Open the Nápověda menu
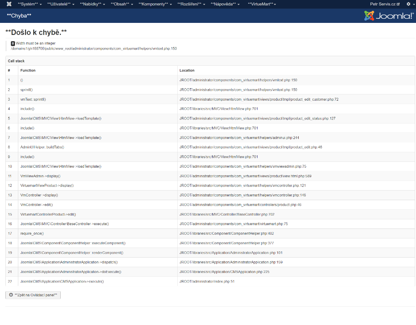 pyautogui.click(x=225, y=4)
